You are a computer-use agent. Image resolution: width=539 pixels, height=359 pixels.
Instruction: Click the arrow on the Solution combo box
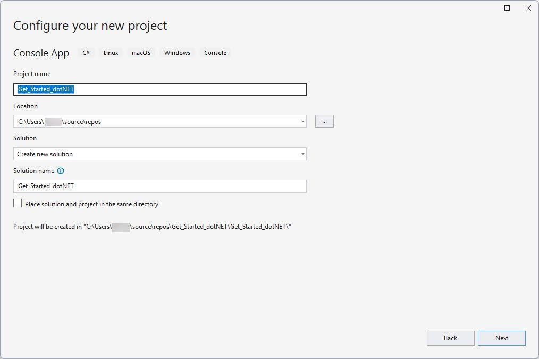(302, 154)
